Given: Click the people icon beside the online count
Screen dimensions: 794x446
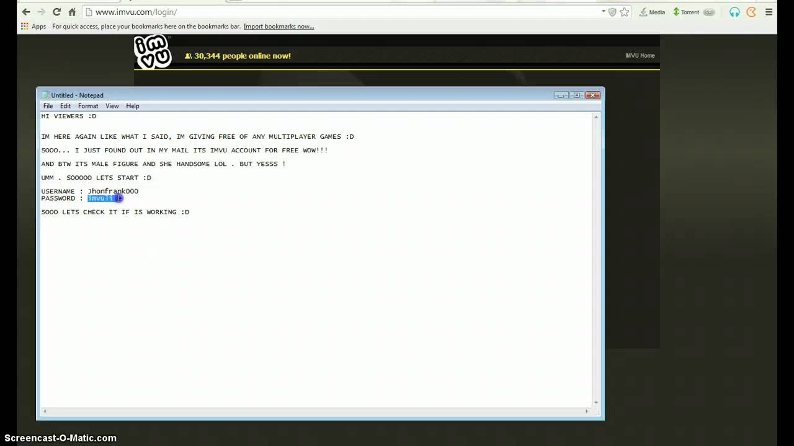Looking at the screenshot, I should click(188, 56).
